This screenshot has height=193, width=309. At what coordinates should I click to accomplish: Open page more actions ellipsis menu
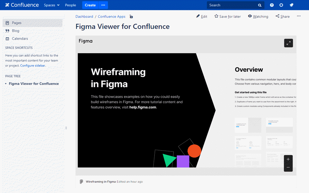click(299, 16)
